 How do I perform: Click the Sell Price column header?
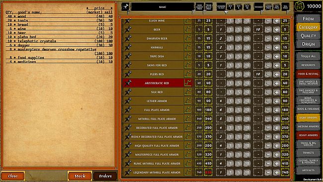coord(285,7)
